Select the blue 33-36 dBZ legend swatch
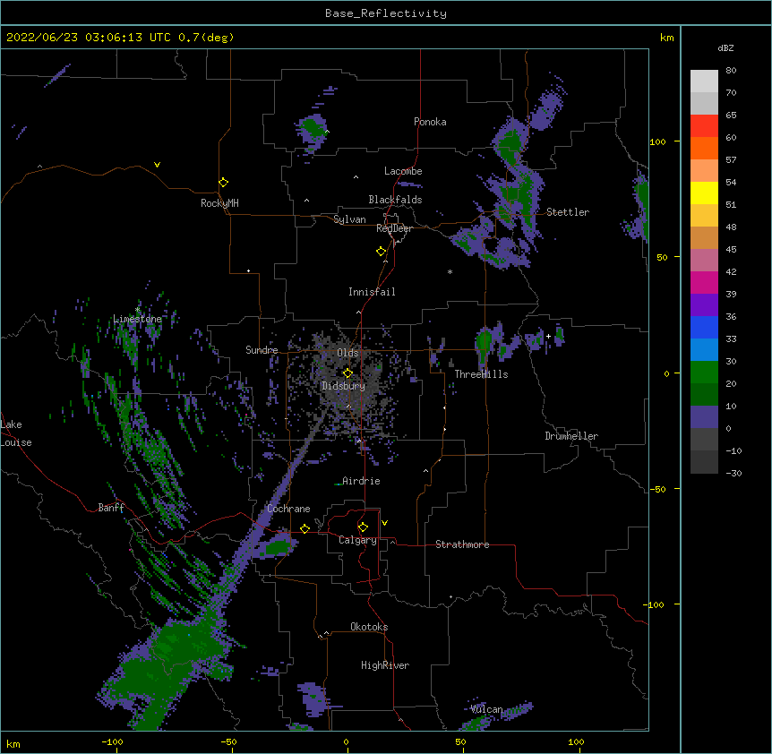Screen dimensions: 772x754 click(x=704, y=328)
